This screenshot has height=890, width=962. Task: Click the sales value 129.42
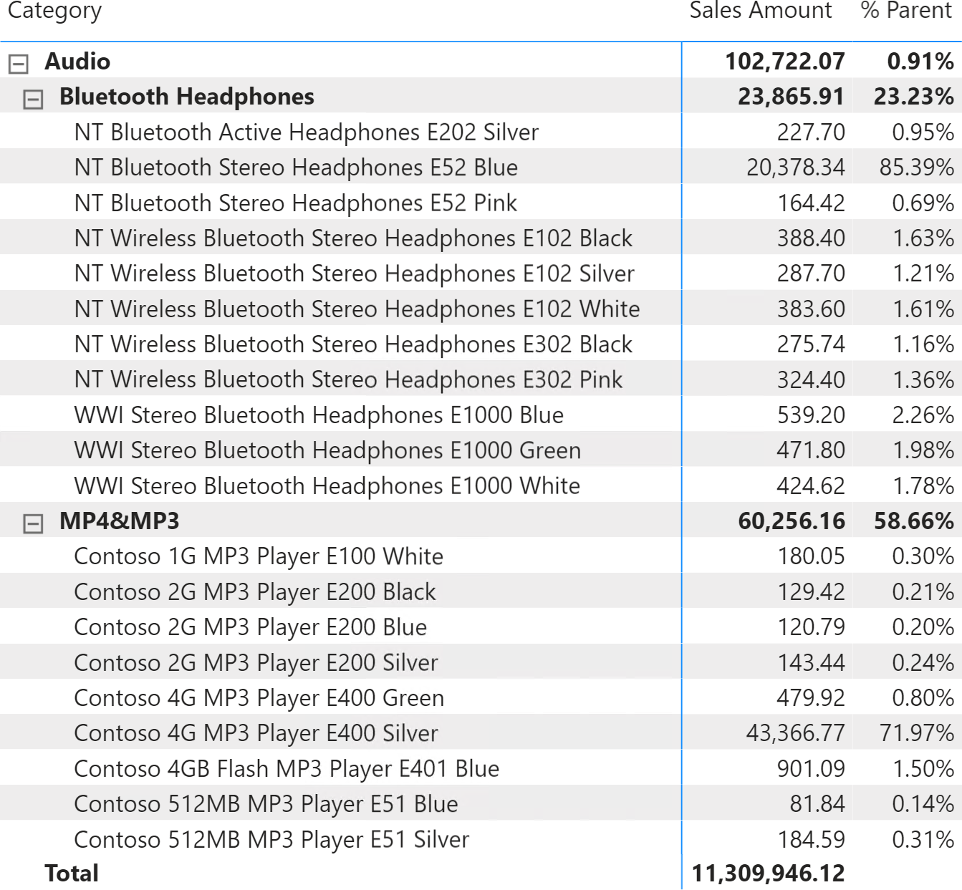point(812,592)
